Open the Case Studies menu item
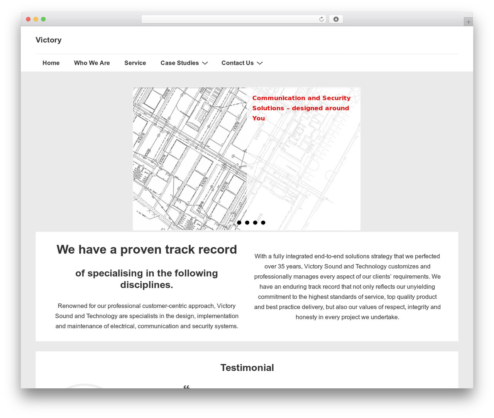Image resolution: width=494 pixels, height=418 pixels. pos(179,63)
